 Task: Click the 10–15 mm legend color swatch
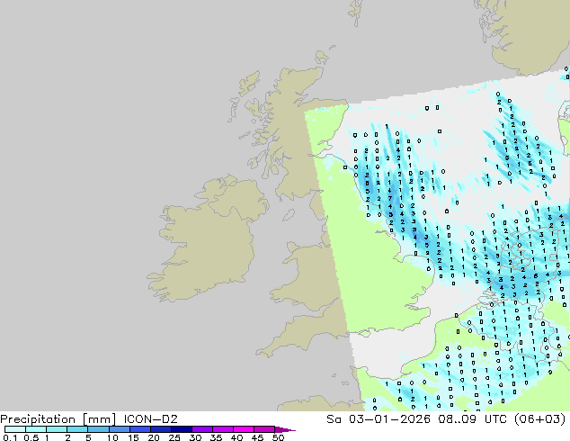[x=119, y=429]
